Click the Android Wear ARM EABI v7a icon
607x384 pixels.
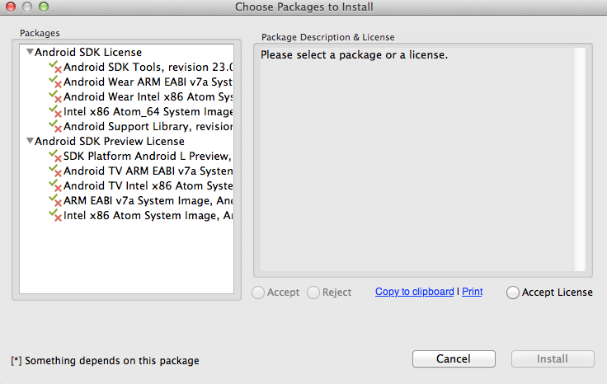tap(56, 82)
